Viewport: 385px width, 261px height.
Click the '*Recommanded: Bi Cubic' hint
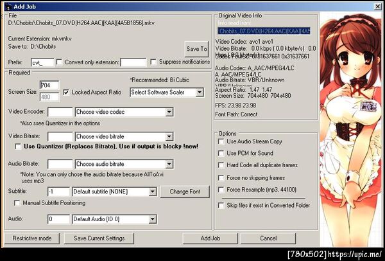(x=160, y=80)
